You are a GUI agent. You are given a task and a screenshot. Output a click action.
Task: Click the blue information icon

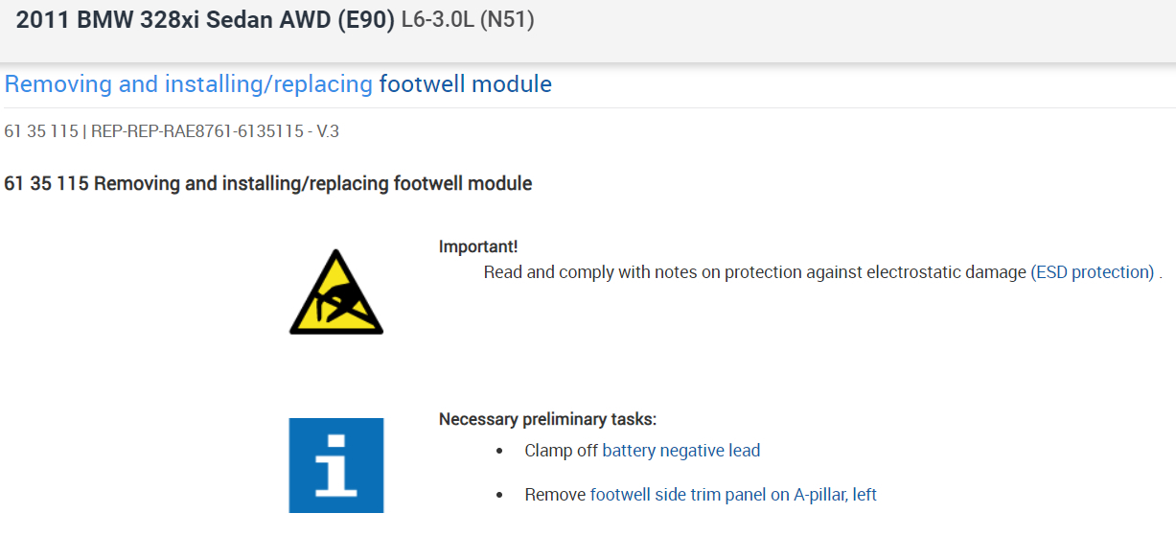[x=336, y=465]
